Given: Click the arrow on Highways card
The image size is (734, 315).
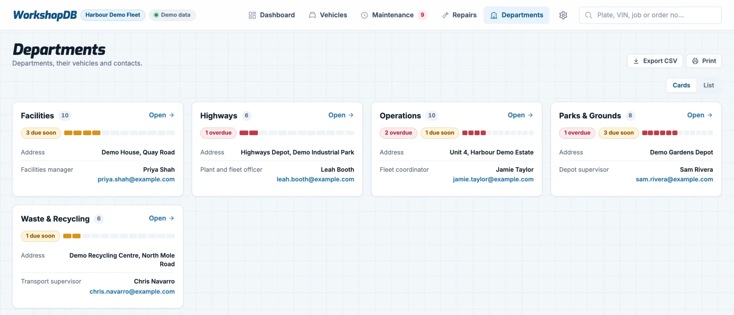Looking at the screenshot, I should 351,115.
